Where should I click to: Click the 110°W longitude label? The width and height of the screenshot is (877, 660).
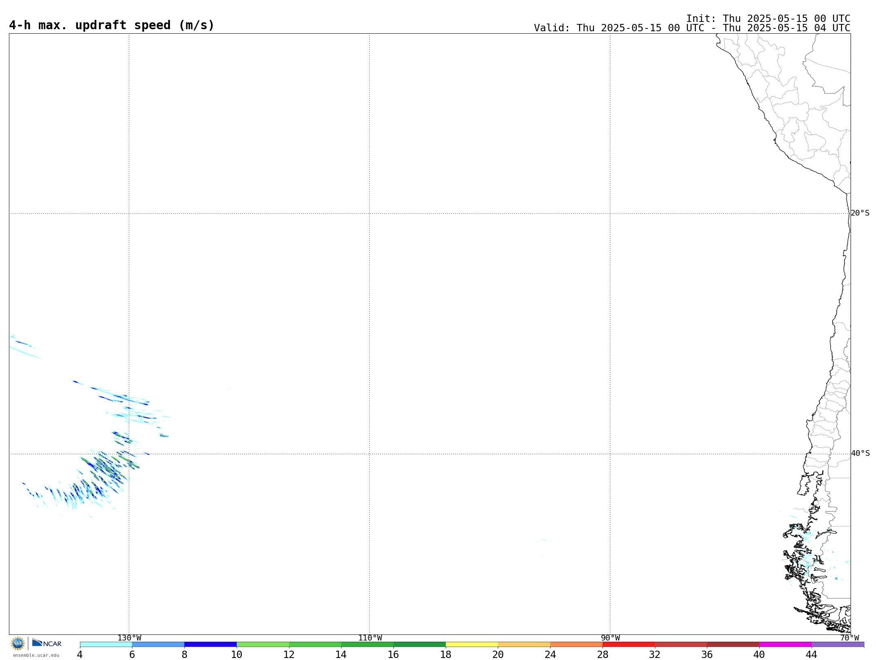pos(370,638)
